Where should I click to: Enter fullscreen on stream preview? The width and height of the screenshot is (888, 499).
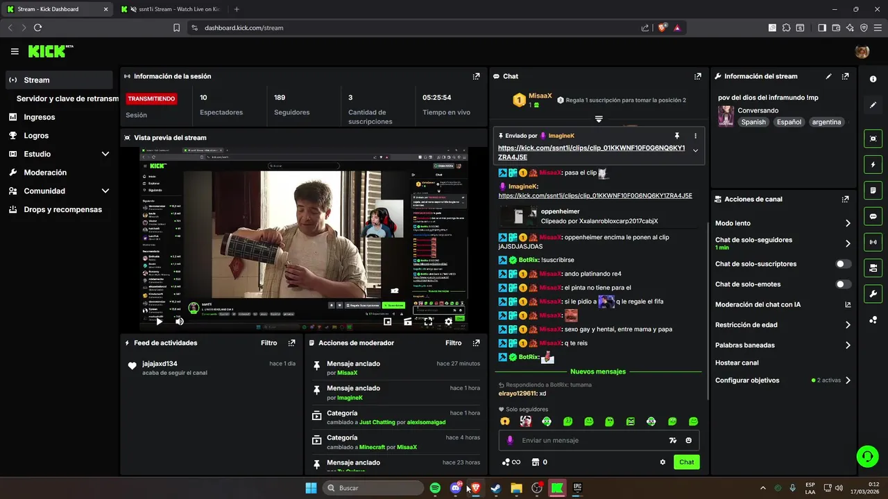pyautogui.click(x=428, y=321)
